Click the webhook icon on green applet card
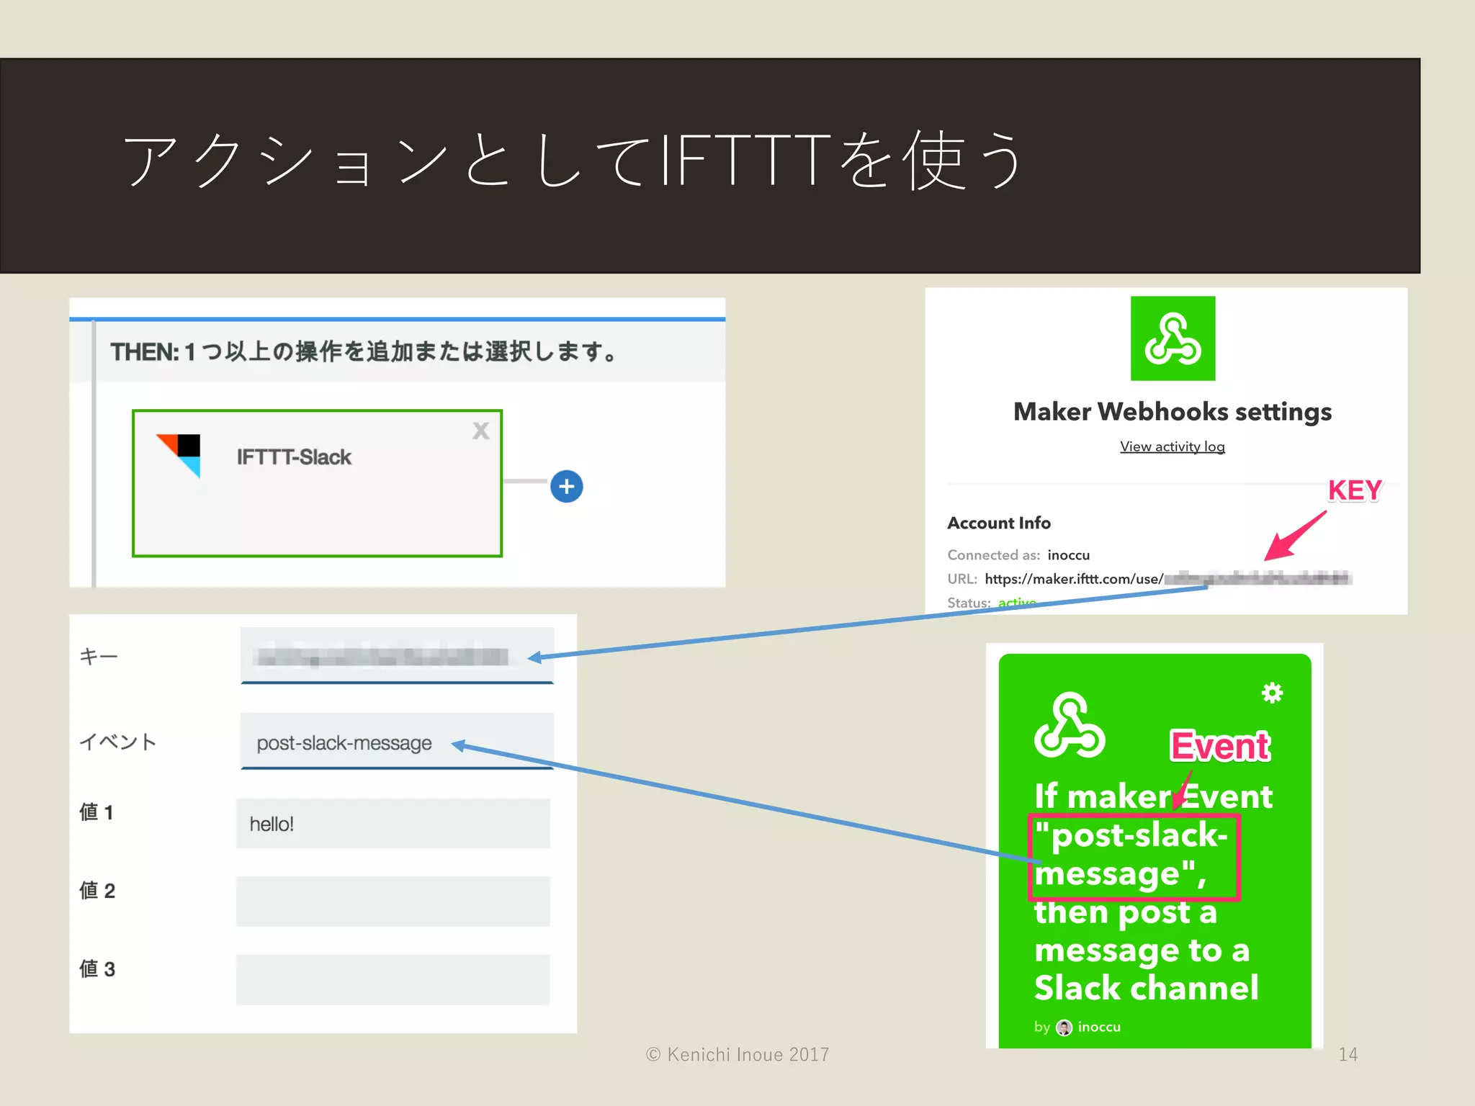 (1070, 725)
